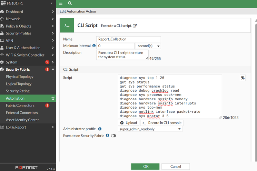Click the Minimum interval info icon
The height and width of the screenshot is (171, 257).
coord(94,46)
